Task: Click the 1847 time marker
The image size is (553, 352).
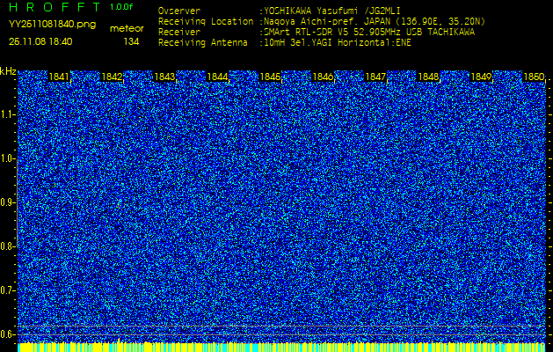Action: (x=375, y=77)
